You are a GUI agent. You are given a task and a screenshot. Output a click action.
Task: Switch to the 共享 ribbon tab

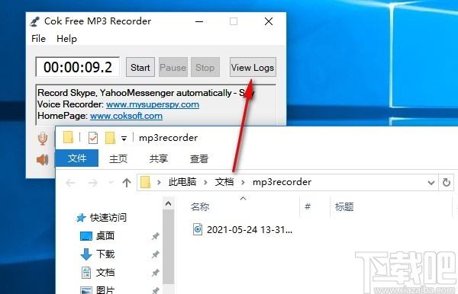[159, 158]
